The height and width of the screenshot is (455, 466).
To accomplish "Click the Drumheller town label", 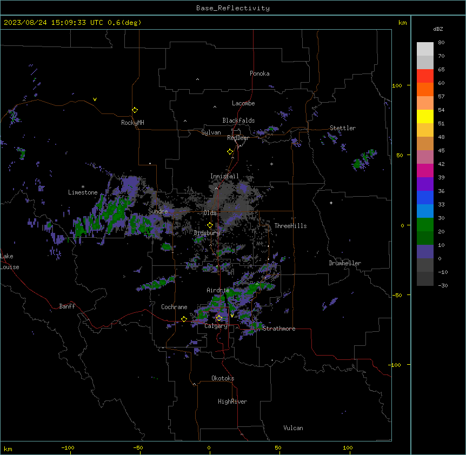I will click(345, 263).
